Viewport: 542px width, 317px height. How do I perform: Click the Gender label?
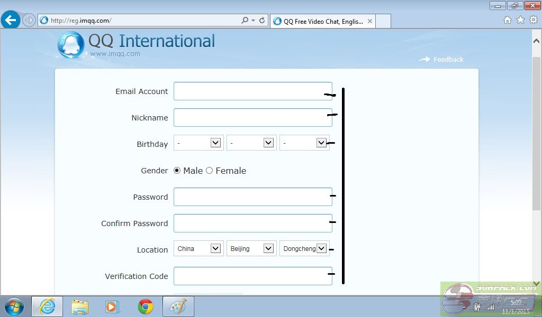[x=154, y=171]
